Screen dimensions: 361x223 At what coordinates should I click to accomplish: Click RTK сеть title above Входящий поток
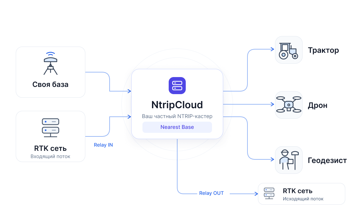51,149
